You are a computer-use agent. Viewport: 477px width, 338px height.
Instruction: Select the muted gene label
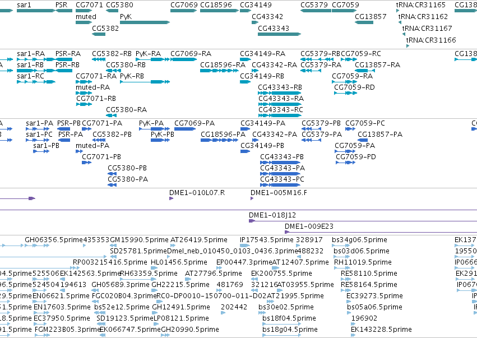pyautogui.click(x=86, y=17)
